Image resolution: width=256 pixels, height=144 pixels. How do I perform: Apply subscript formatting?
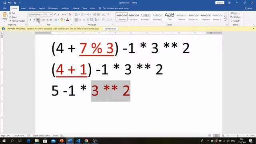pos(47,20)
